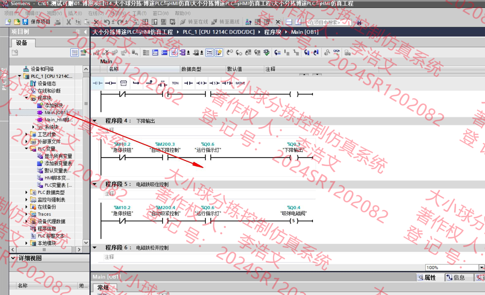This screenshot has height=295, width=485.
Task: Open 程序信息 in the project tree
Action: point(47,228)
